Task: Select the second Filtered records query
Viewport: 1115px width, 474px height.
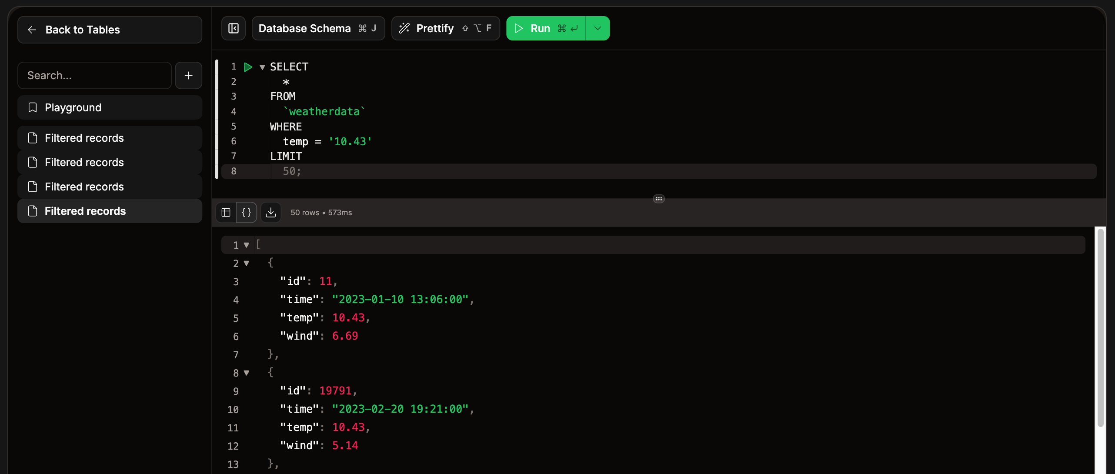Action: pos(84,162)
